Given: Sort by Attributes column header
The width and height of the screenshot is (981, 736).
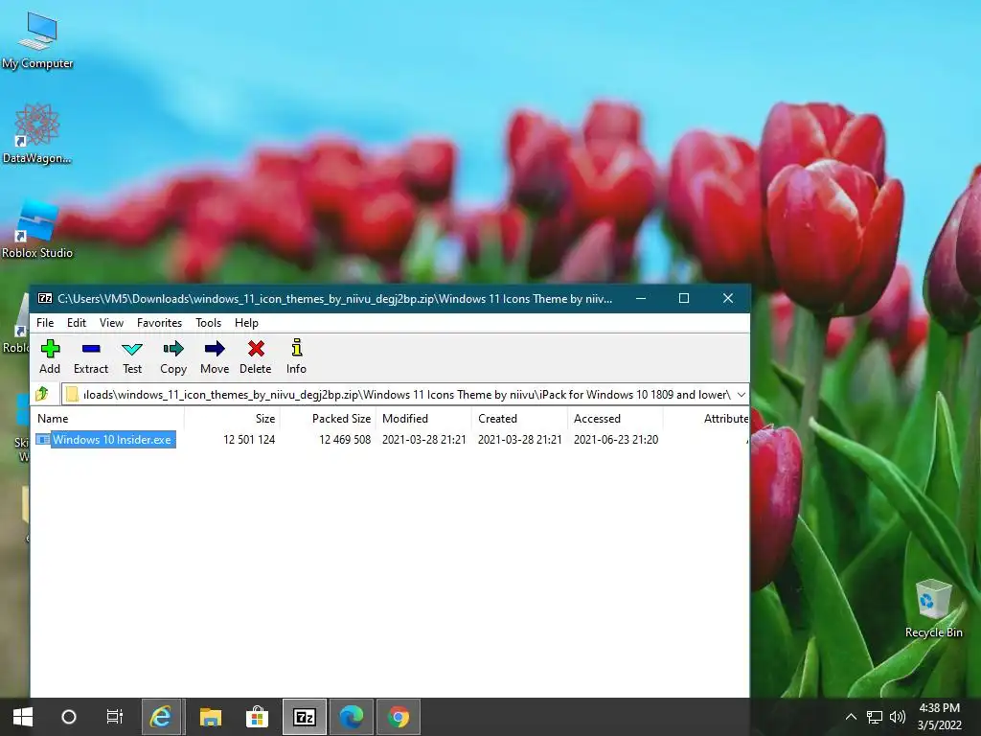Looking at the screenshot, I should [706, 419].
